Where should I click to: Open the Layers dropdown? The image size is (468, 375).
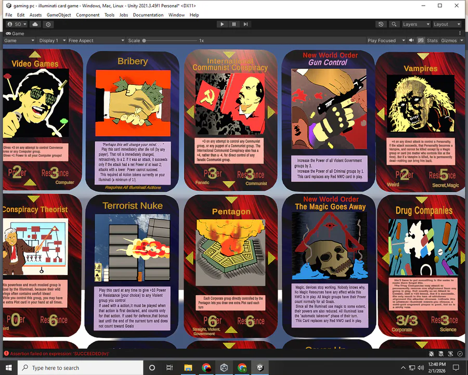[x=416, y=24]
